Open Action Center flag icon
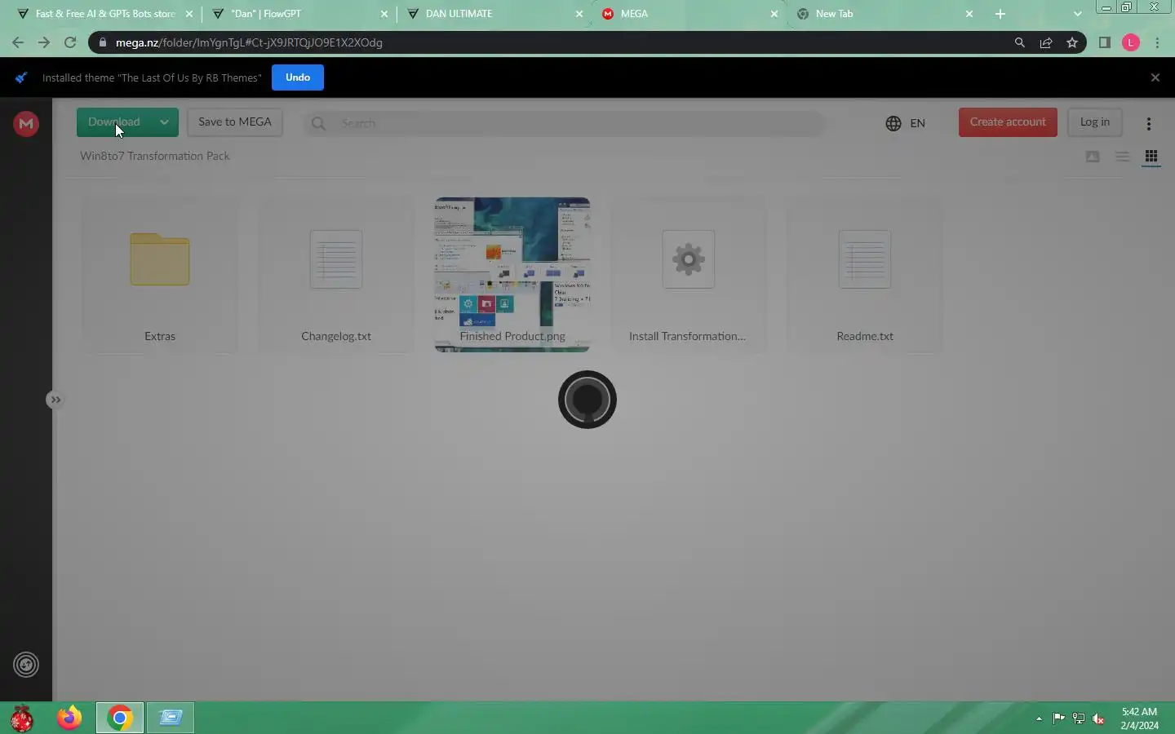The width and height of the screenshot is (1175, 734). [1058, 719]
